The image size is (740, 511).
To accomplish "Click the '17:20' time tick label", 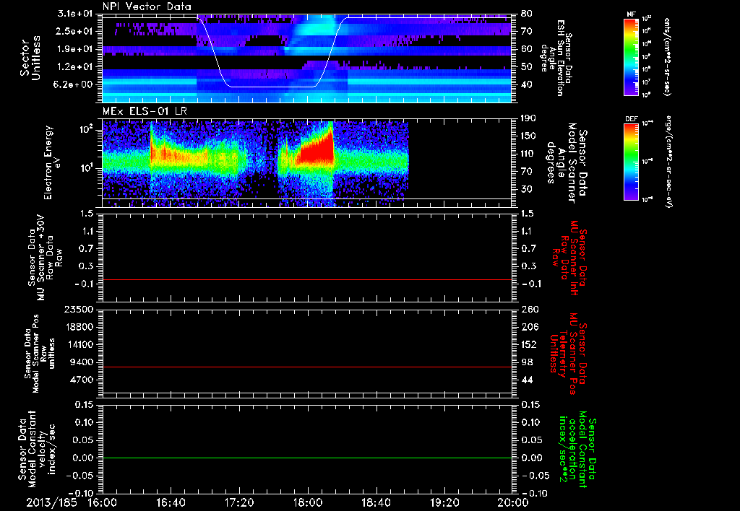I will click(239, 502).
